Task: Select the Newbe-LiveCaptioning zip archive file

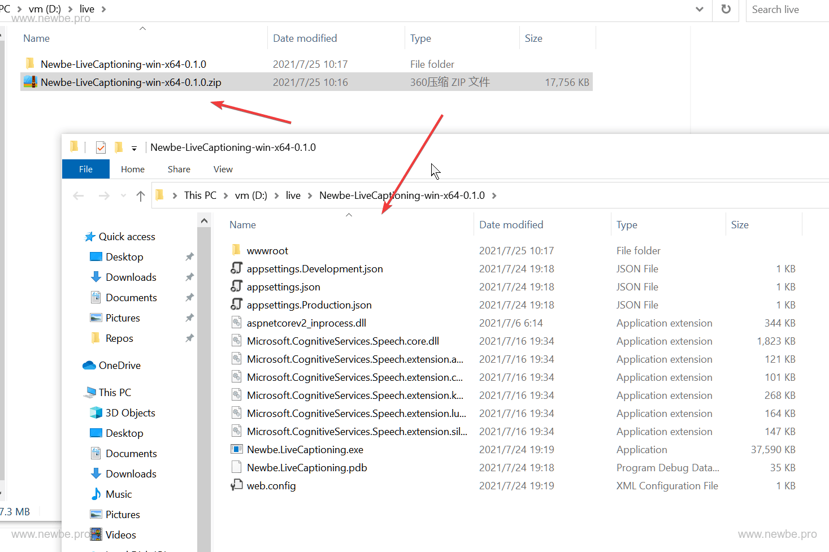Action: (131, 82)
